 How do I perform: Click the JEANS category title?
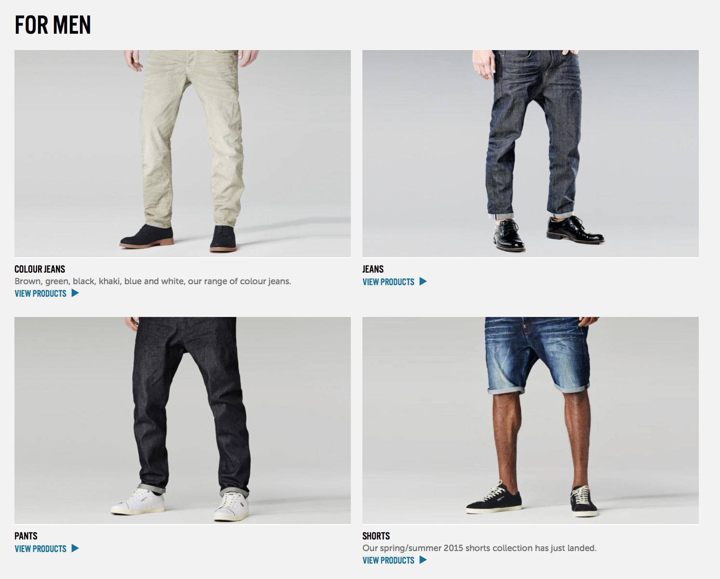(373, 269)
